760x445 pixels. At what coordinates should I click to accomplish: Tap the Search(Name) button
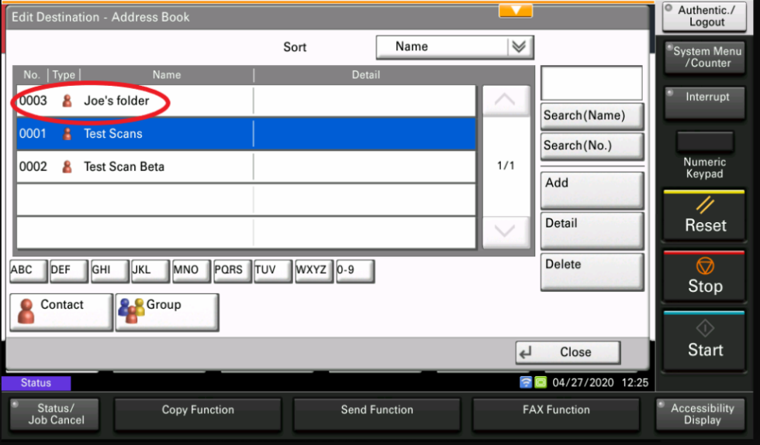pyautogui.click(x=592, y=116)
